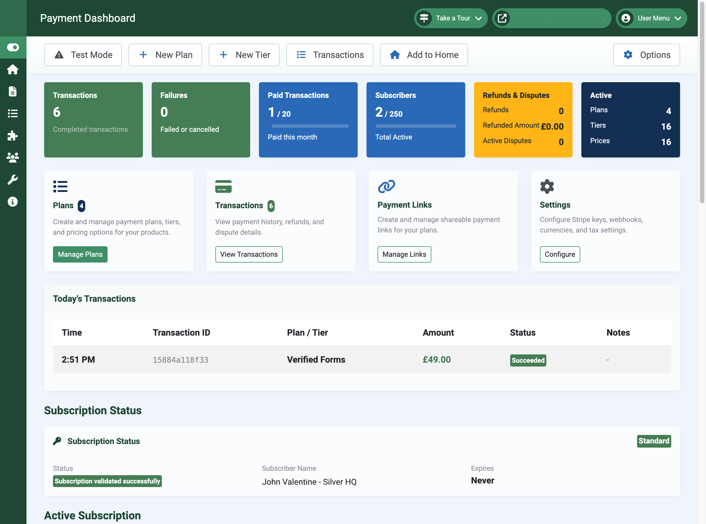Click the Payment Links chain icon
The image size is (706, 524).
pos(387,186)
